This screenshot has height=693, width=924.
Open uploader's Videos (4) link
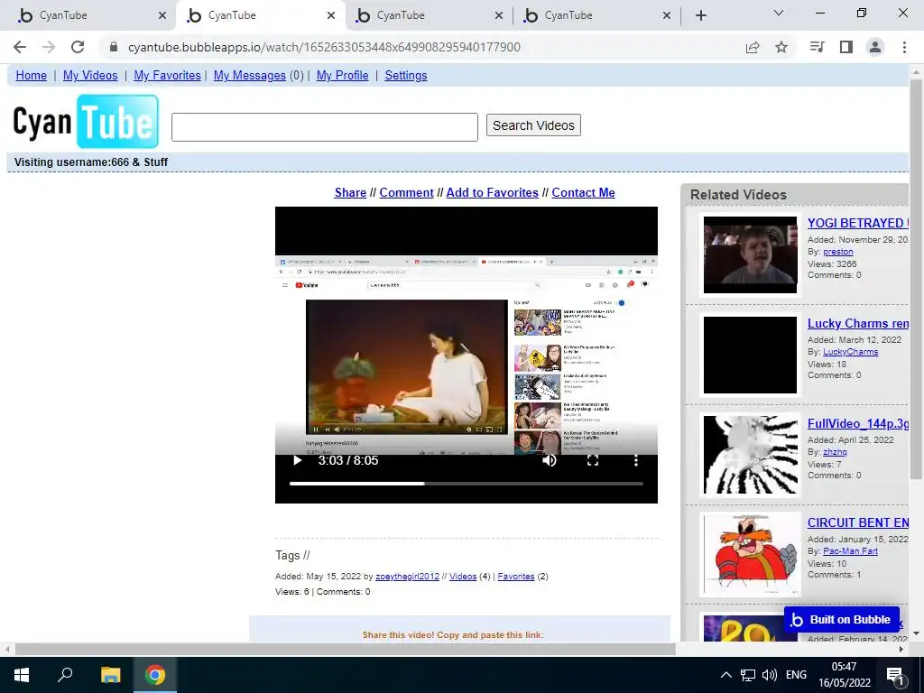463,577
